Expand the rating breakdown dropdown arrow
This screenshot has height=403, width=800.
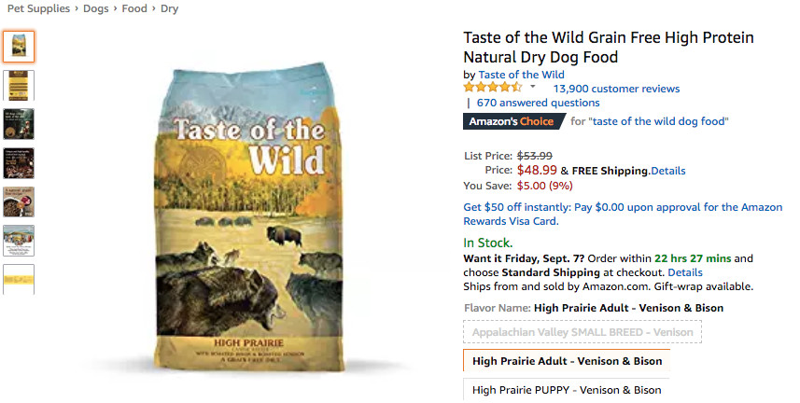(533, 88)
